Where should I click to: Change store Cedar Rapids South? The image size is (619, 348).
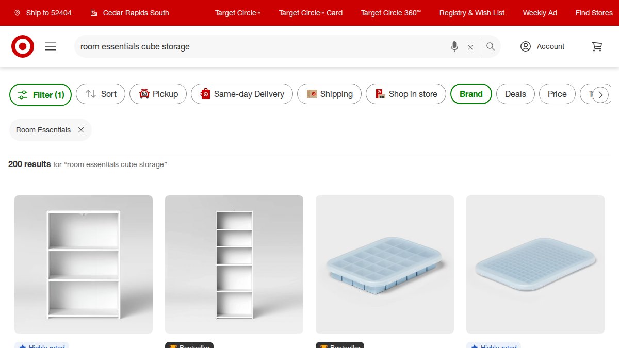point(129,13)
